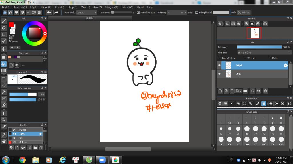Screen dimensions: 293x164
Task: Click the Redo arrow in toolbar
Action: (56, 13)
